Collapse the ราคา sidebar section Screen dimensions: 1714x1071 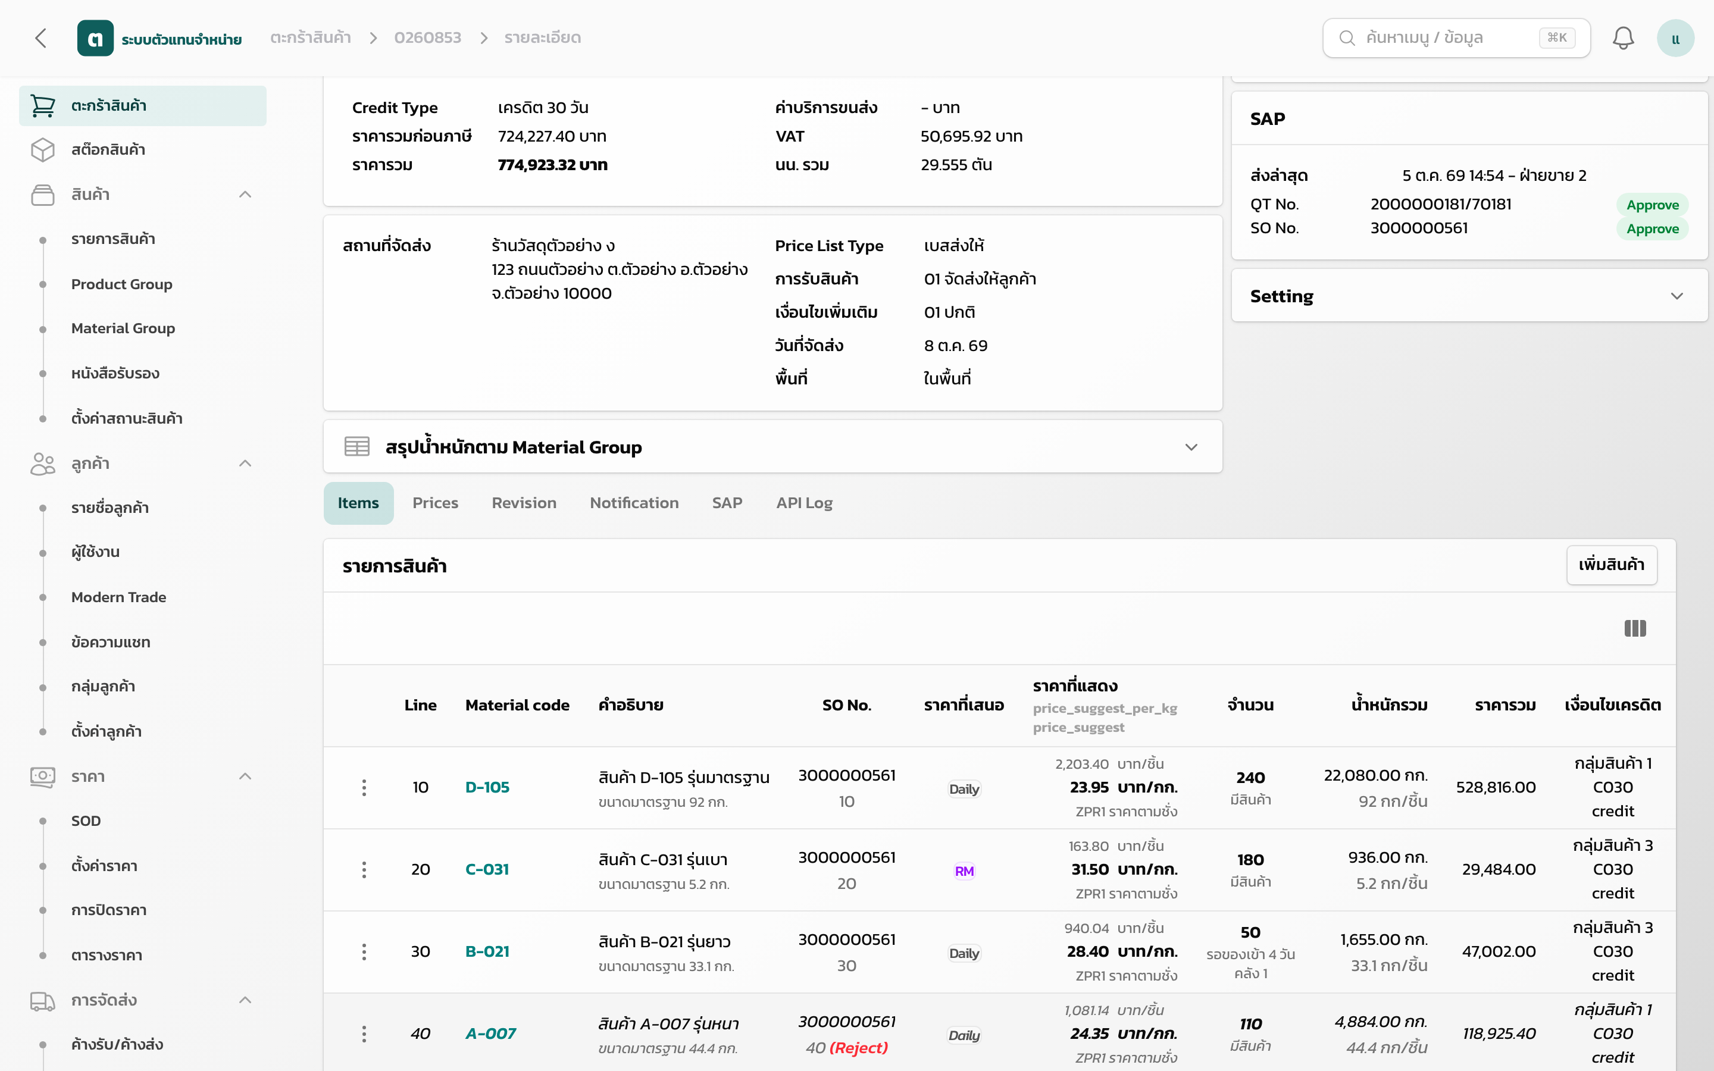(x=245, y=776)
